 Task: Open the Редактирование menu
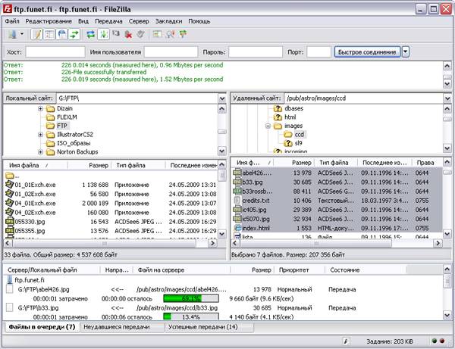click(49, 21)
